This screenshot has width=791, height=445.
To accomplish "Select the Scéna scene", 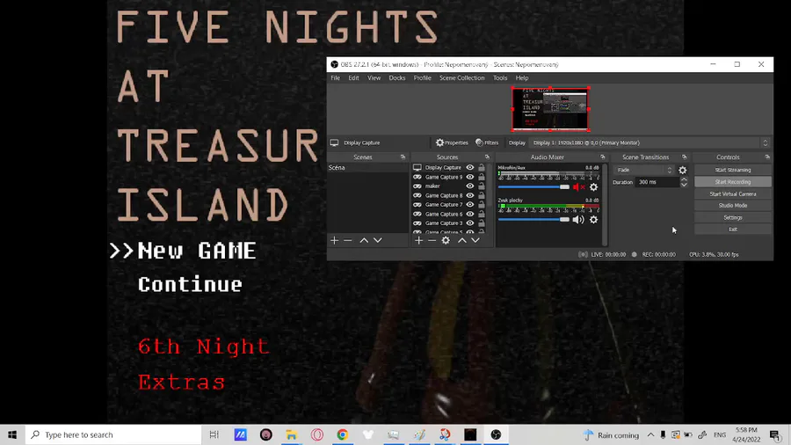I will pyautogui.click(x=367, y=167).
